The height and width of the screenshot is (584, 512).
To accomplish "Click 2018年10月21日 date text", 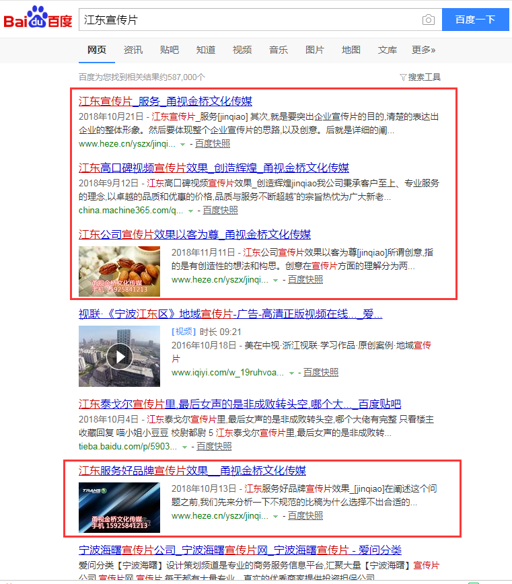I will coord(111,117).
